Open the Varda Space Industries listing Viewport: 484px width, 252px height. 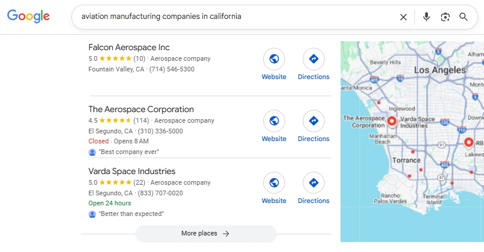pyautogui.click(x=132, y=171)
